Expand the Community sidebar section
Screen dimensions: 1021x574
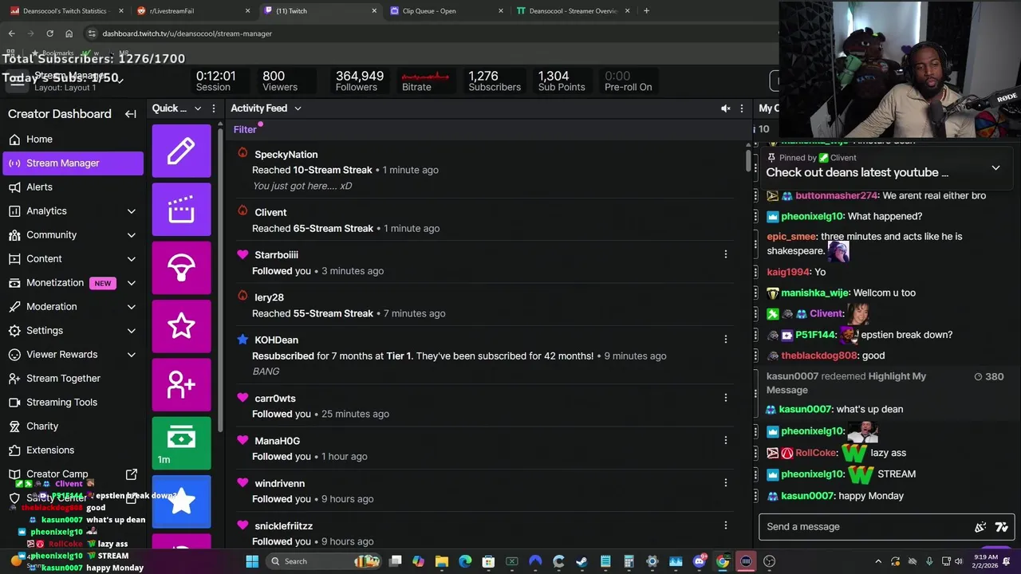(132, 235)
